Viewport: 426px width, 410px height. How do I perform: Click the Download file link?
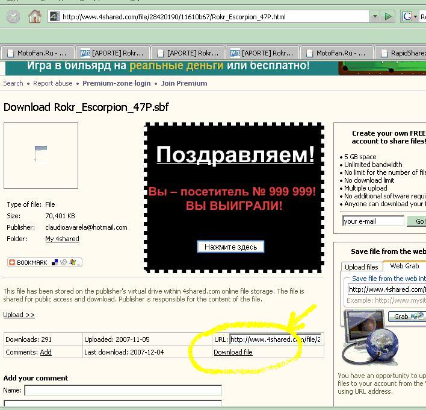pos(233,352)
